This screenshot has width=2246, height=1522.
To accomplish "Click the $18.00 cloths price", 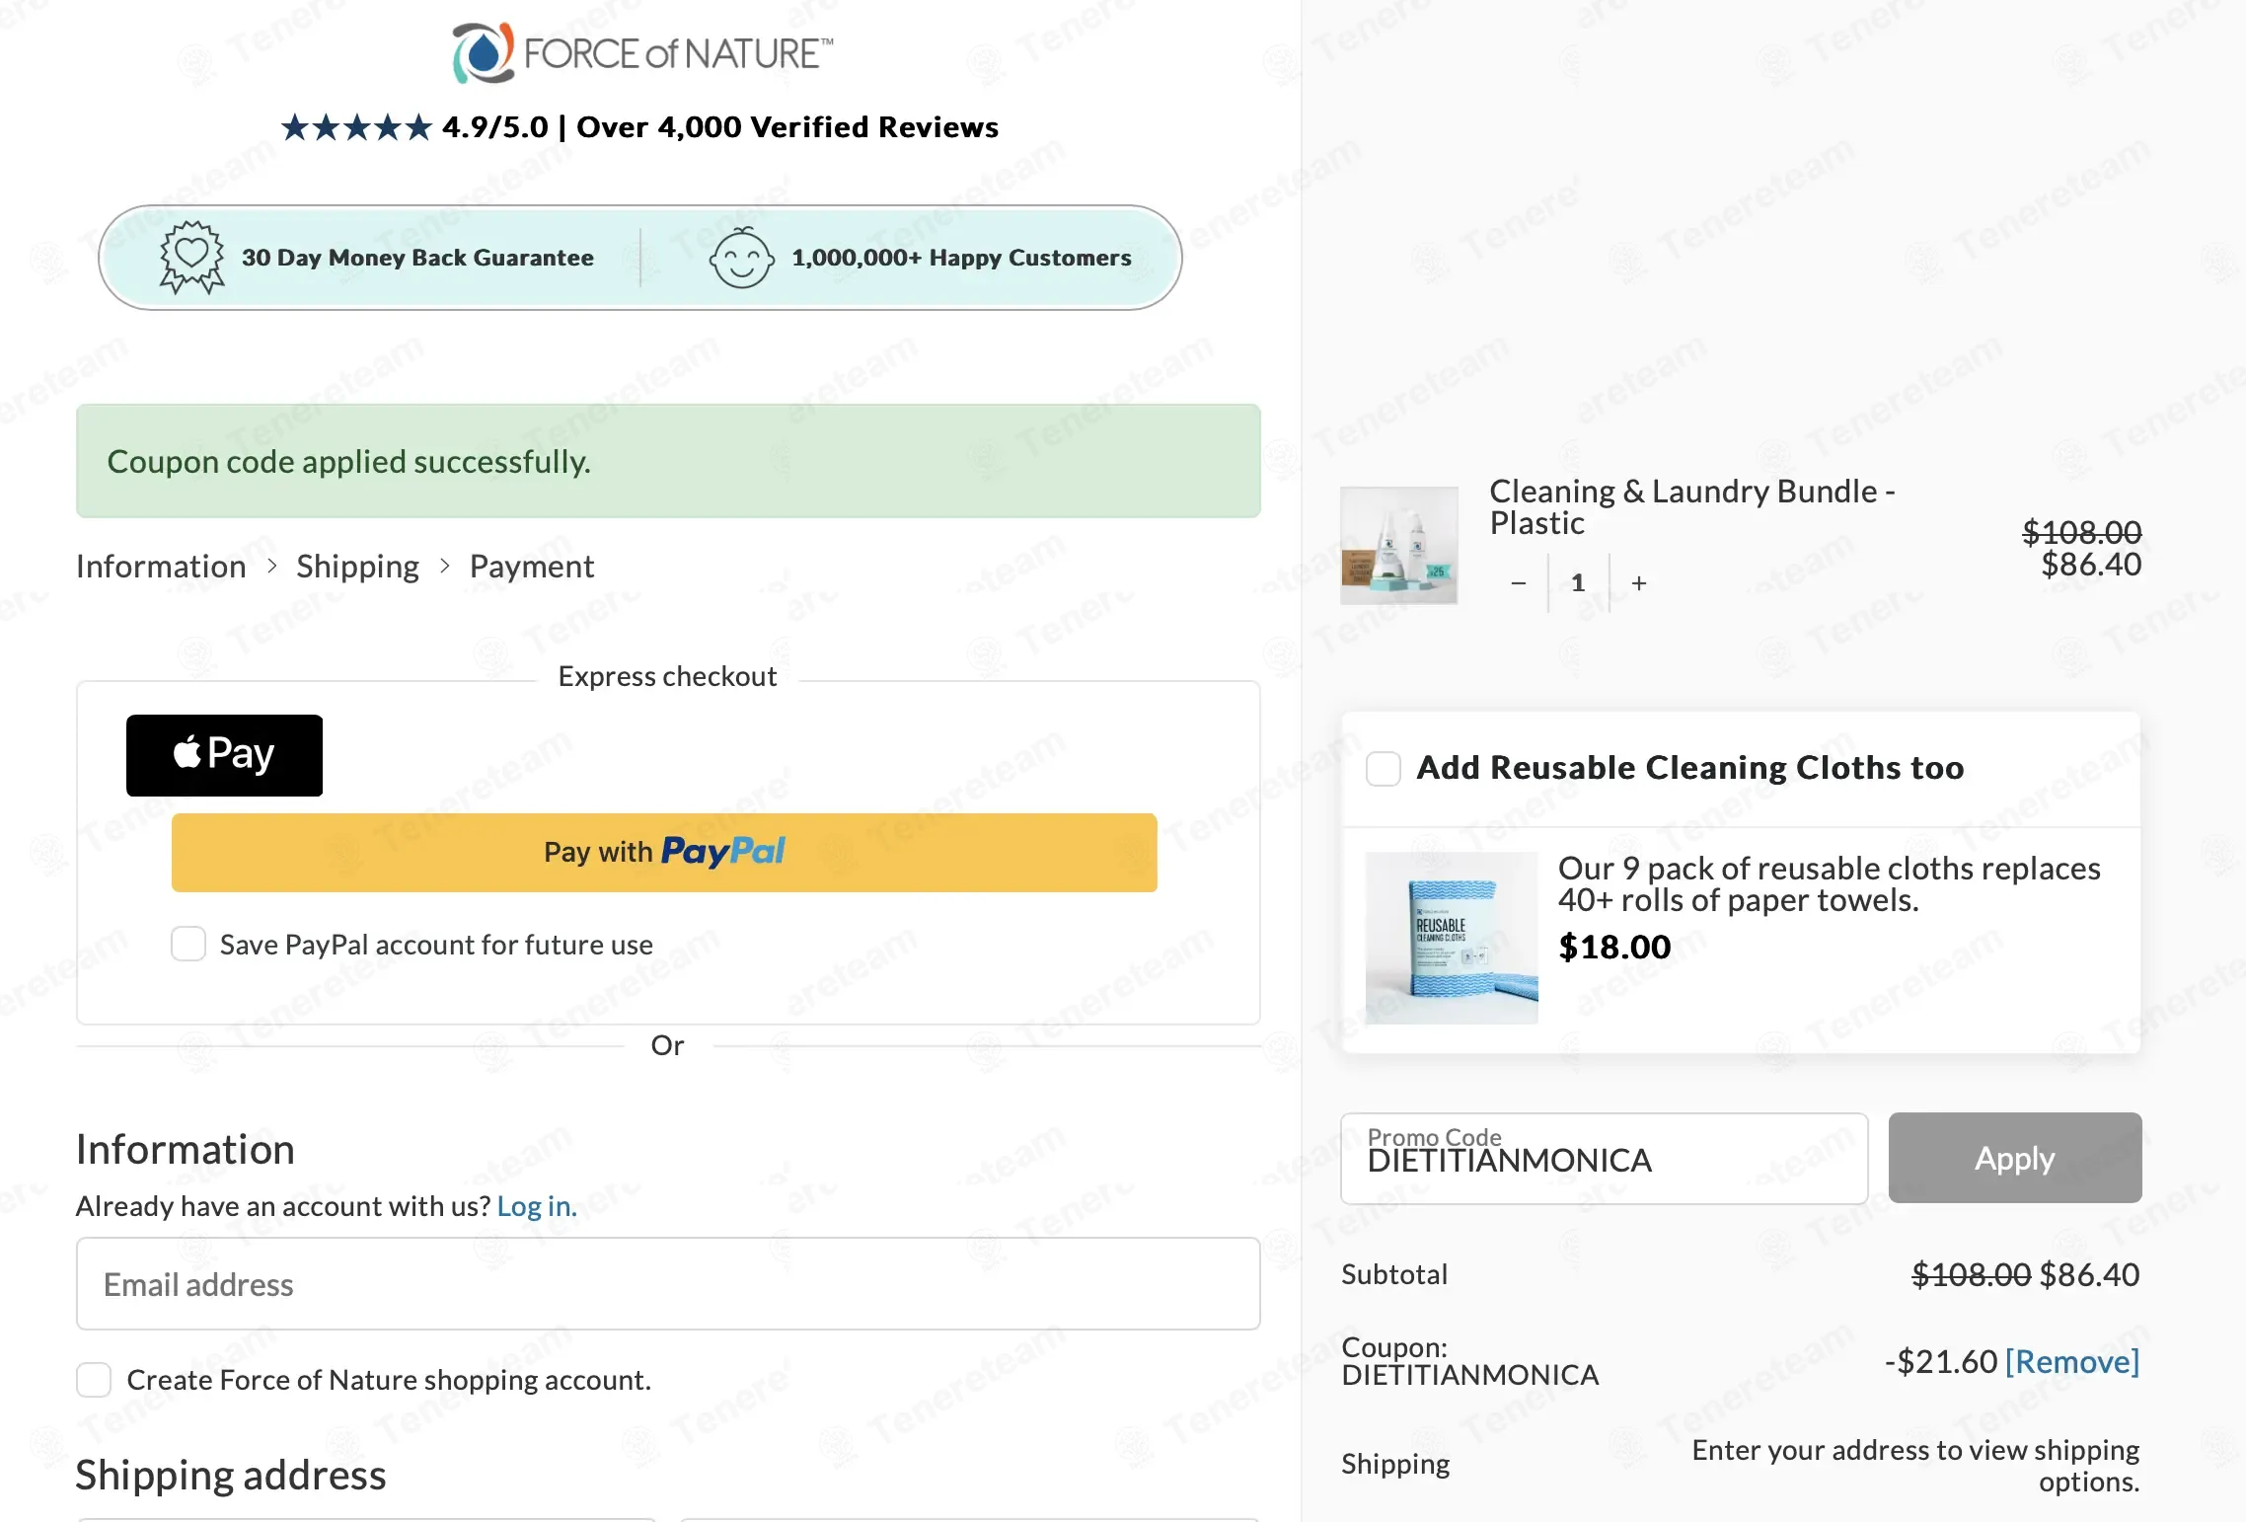I will coord(1614,948).
